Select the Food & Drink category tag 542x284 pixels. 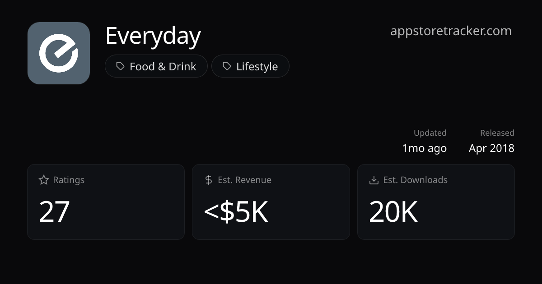click(156, 66)
